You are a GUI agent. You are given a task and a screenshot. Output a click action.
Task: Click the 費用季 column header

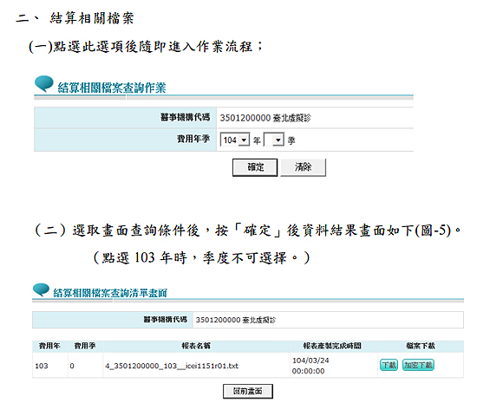pos(85,346)
